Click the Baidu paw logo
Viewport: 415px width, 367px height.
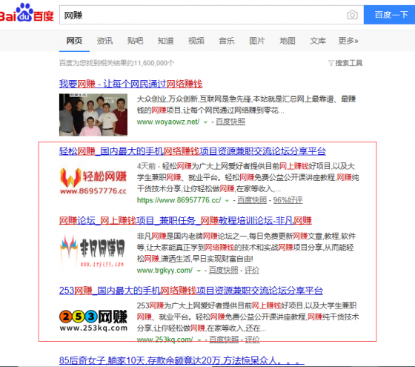[x=27, y=13]
